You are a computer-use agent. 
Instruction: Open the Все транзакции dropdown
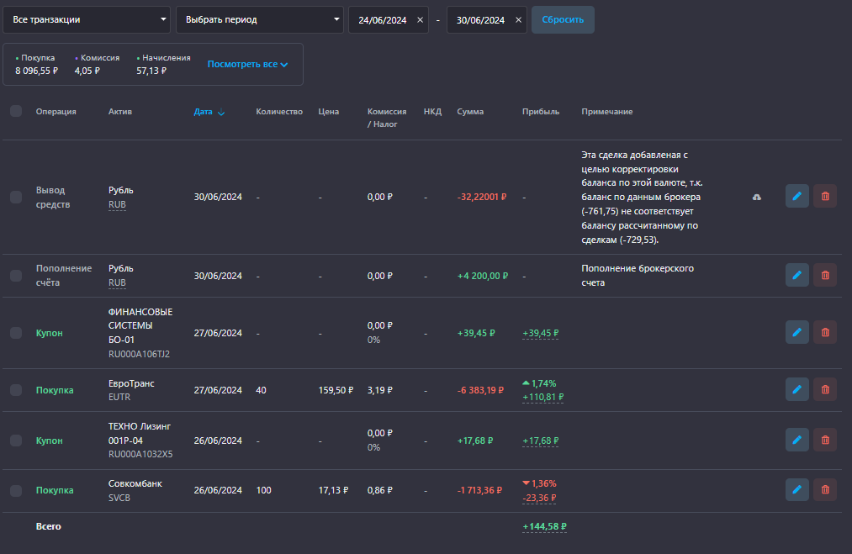87,19
